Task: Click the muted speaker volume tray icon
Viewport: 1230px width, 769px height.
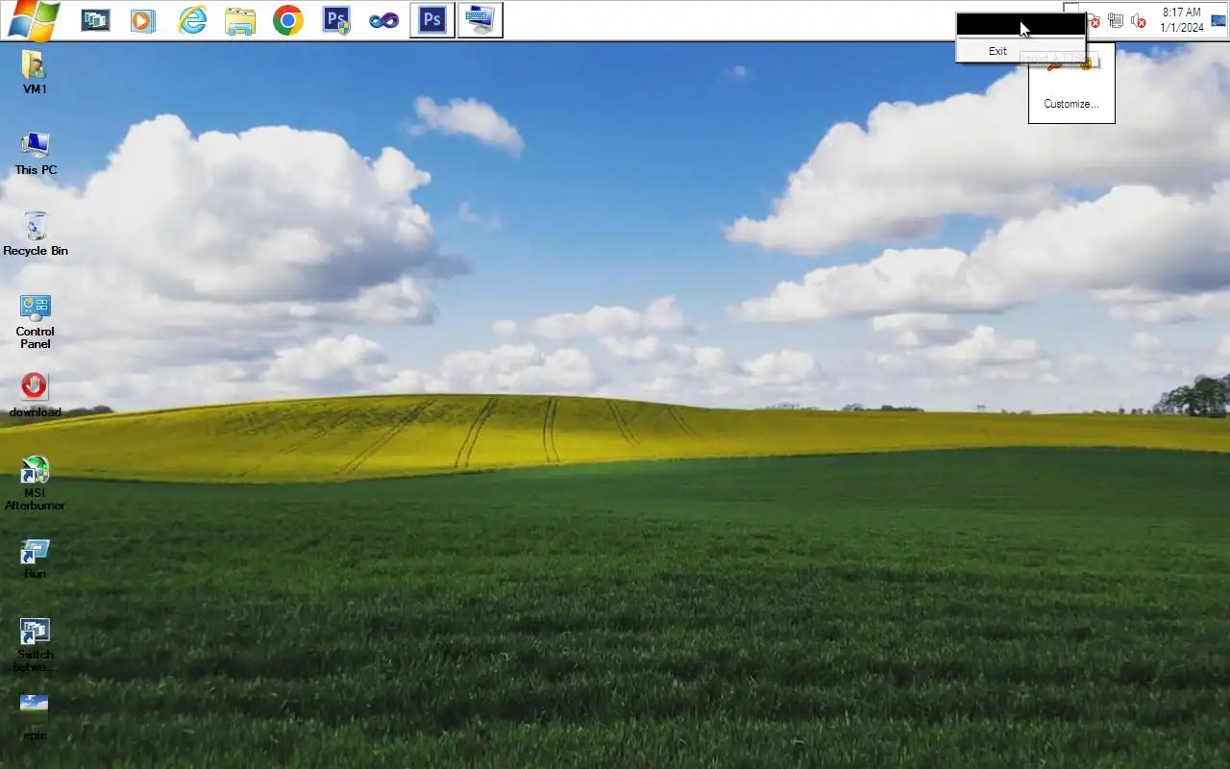Action: (1139, 20)
